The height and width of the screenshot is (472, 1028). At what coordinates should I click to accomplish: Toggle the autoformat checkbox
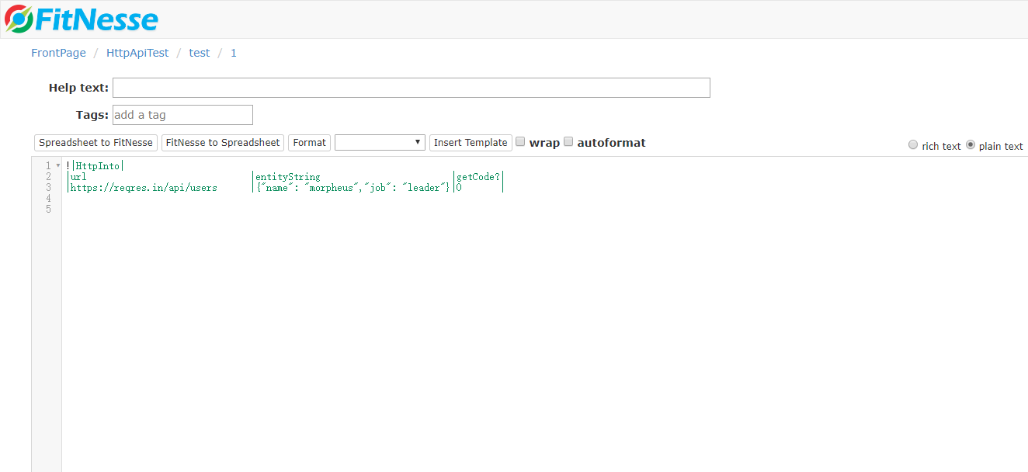tap(568, 142)
